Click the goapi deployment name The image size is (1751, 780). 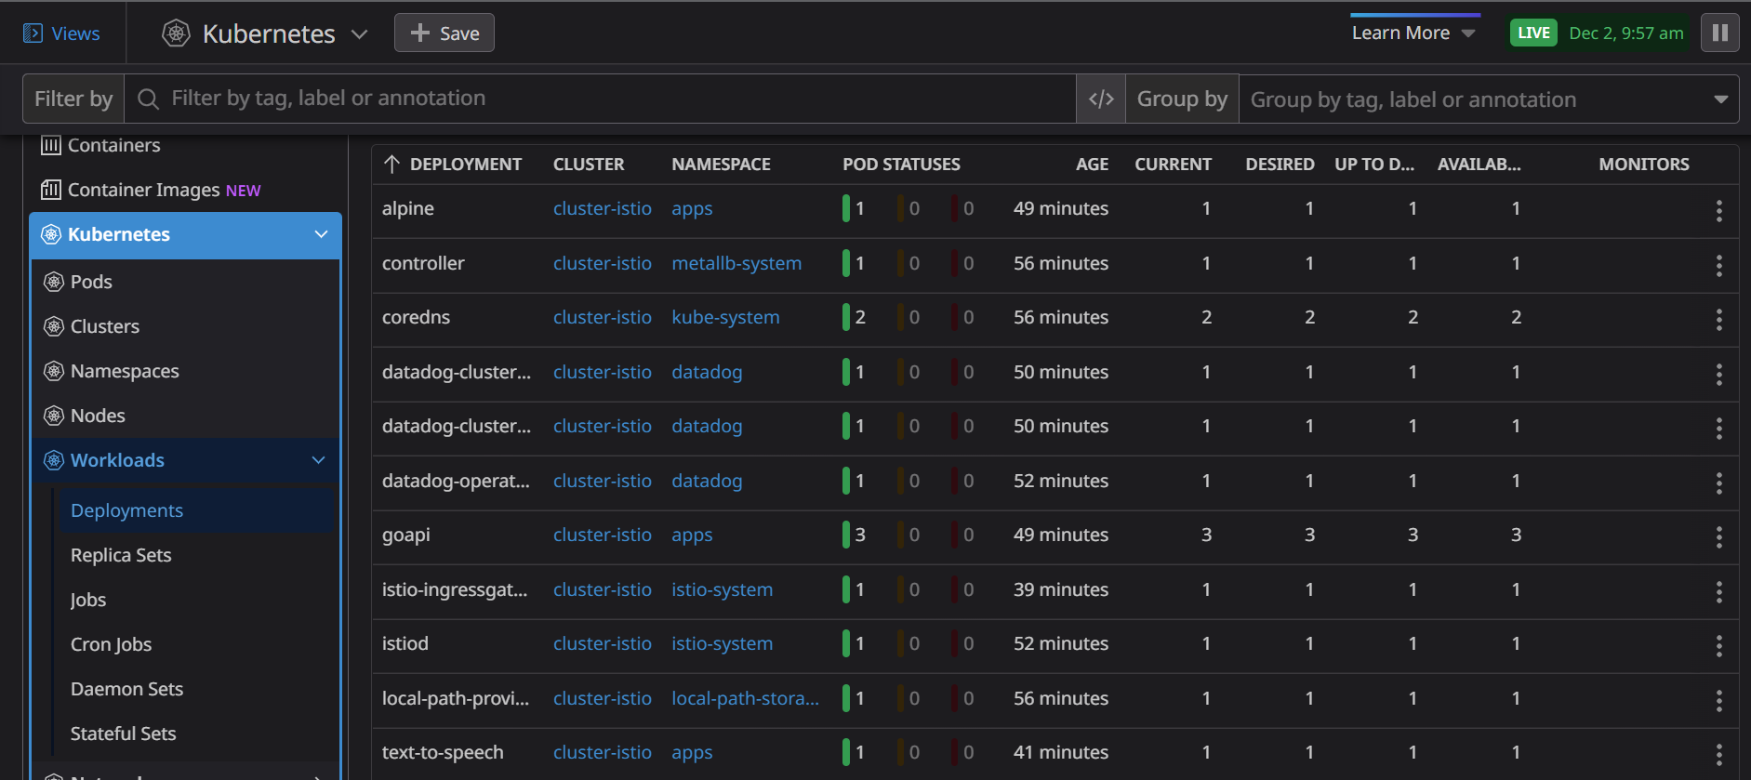(406, 535)
